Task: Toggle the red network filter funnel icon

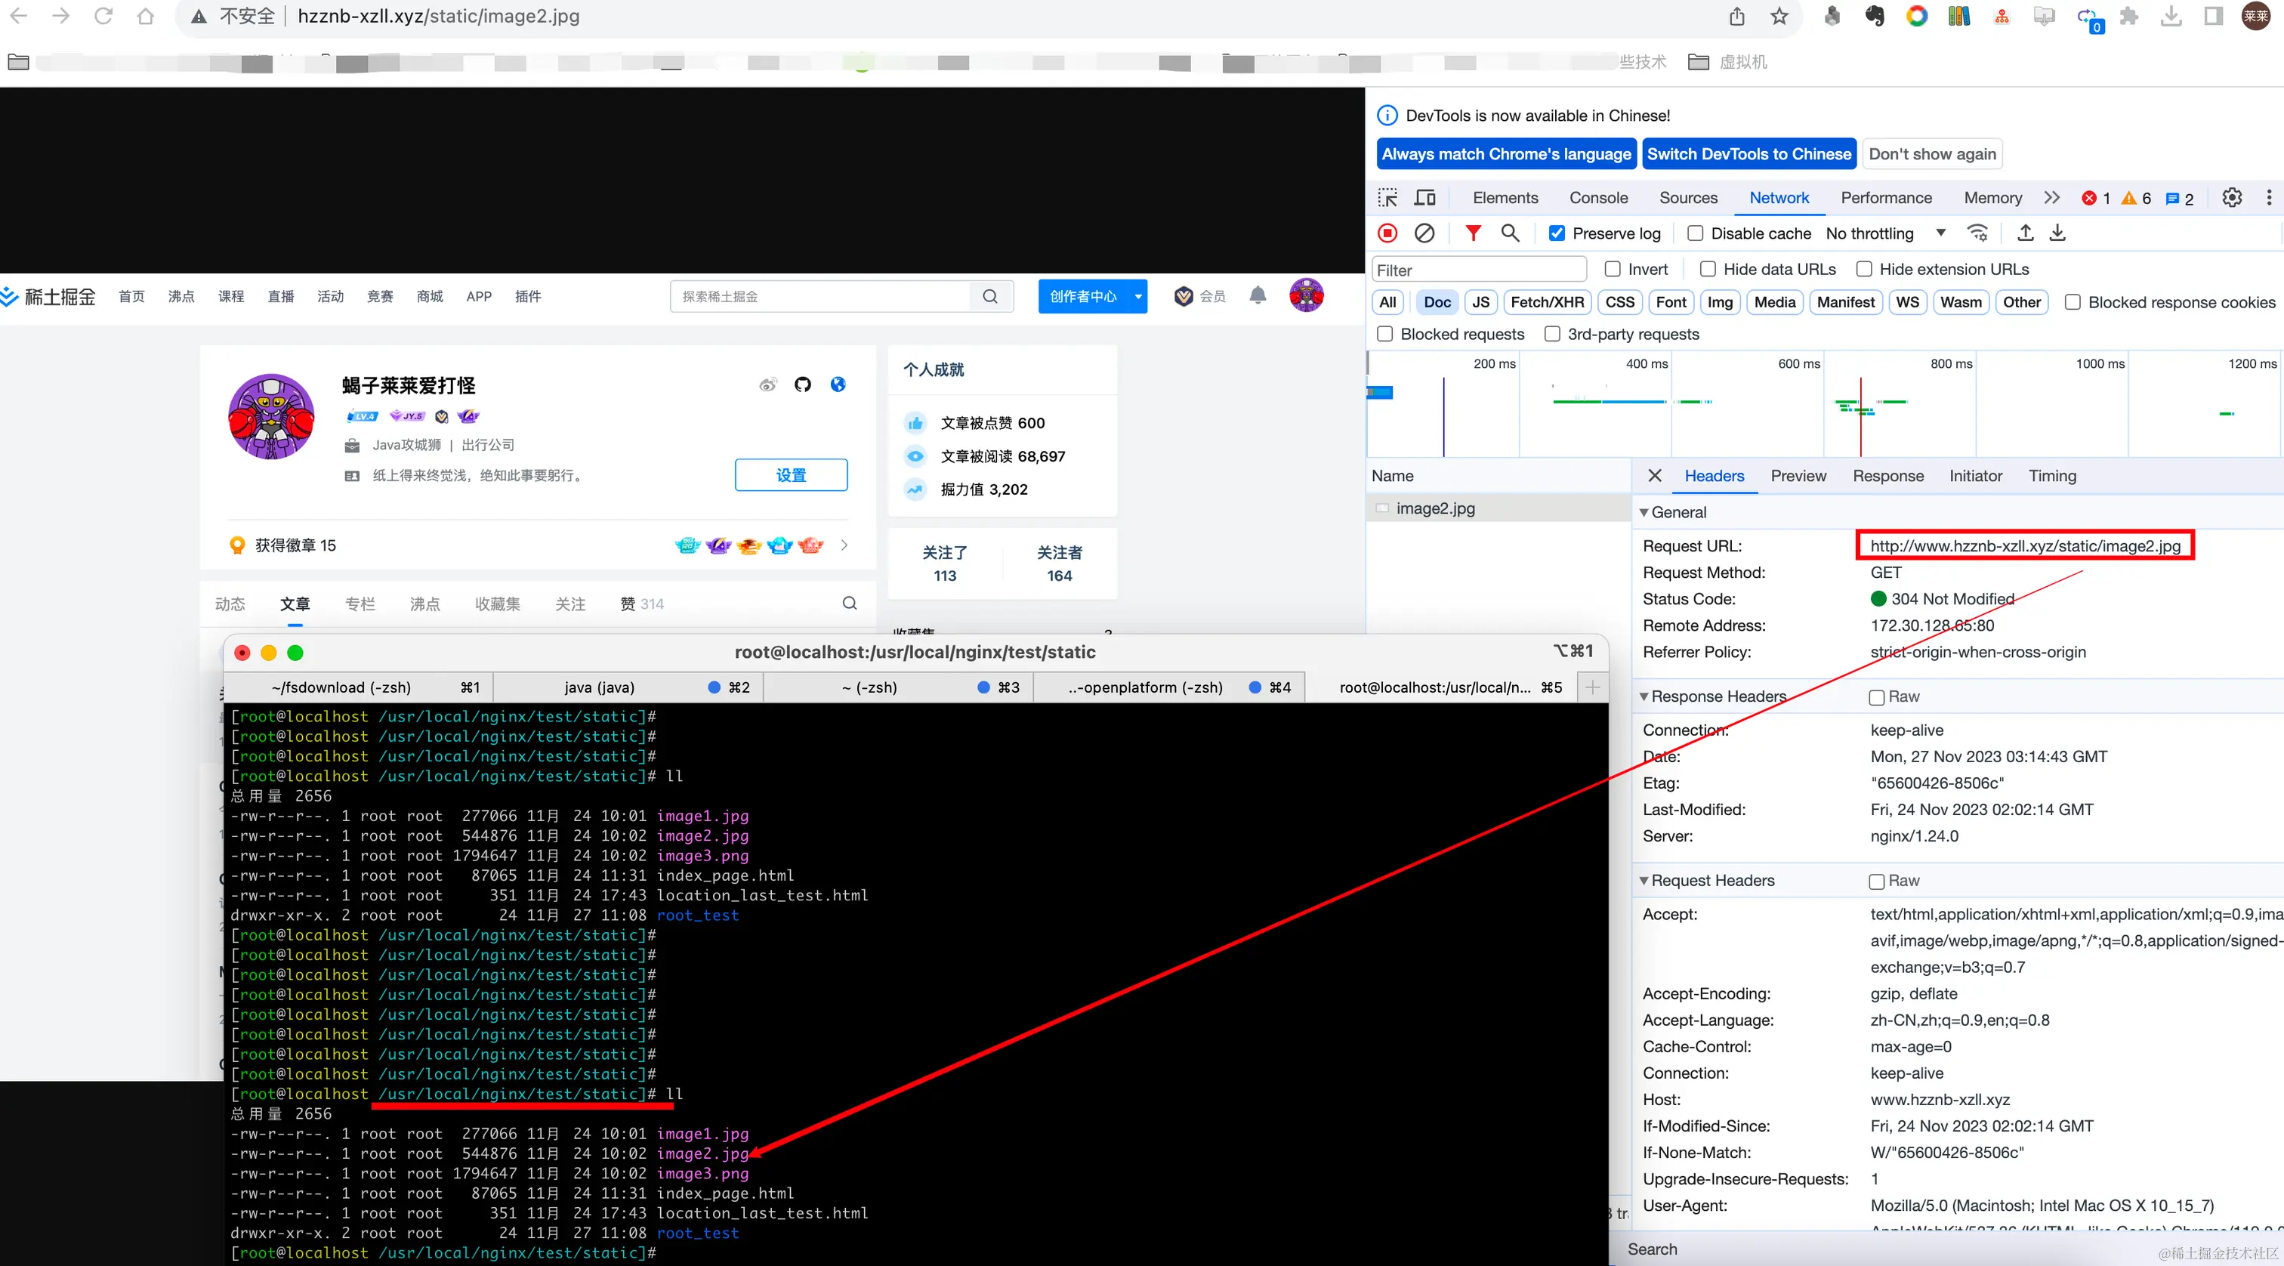Action: pyautogui.click(x=1473, y=233)
